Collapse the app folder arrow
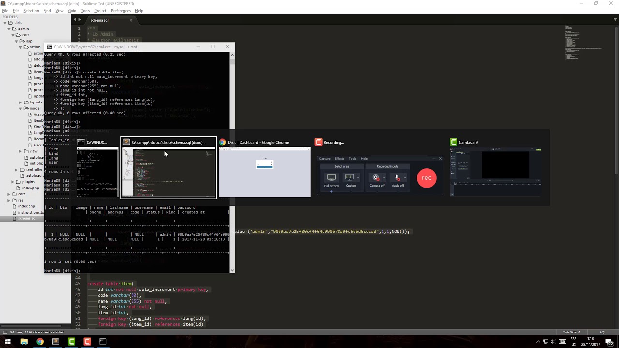Image resolution: width=619 pixels, height=348 pixels. click(x=15, y=41)
